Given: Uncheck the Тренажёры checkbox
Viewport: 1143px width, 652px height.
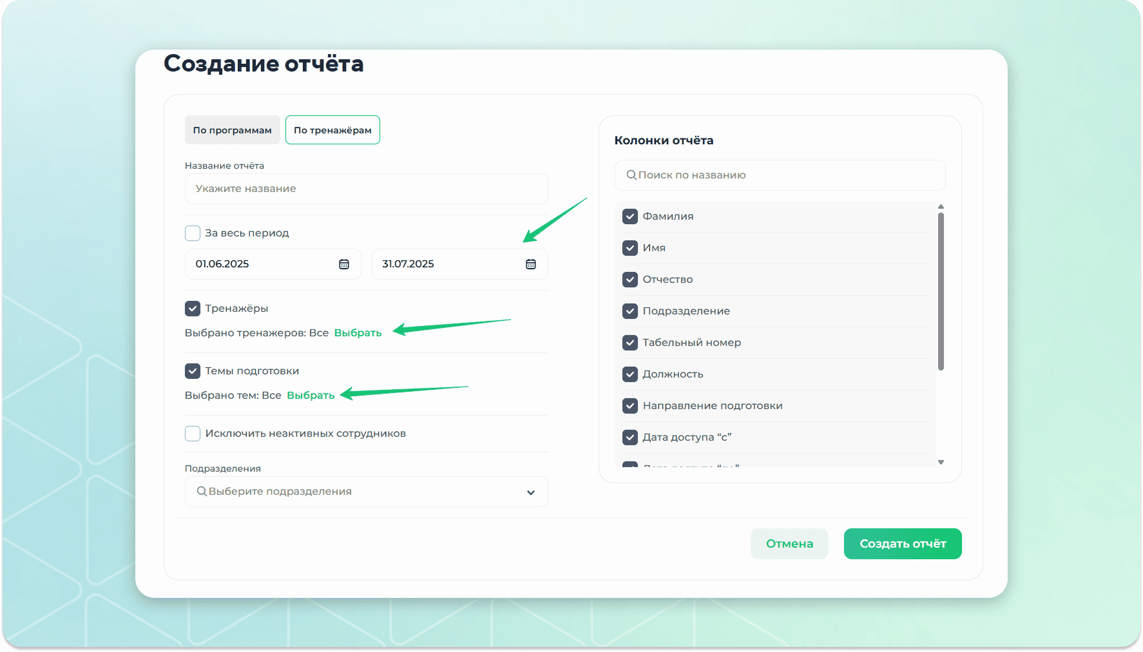Looking at the screenshot, I should [193, 309].
